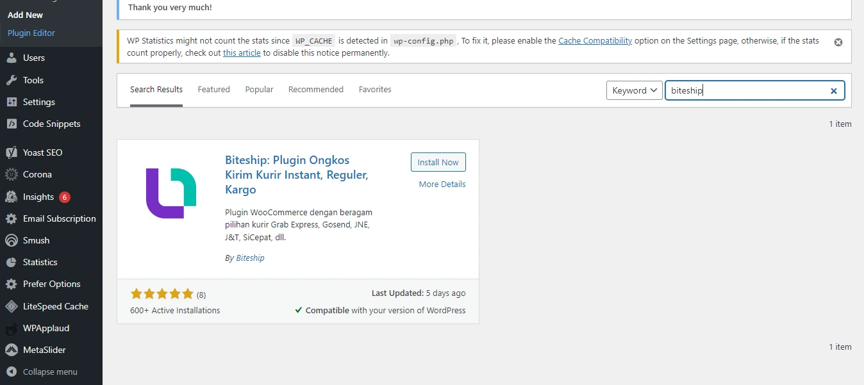Click the Users icon in sidebar
This screenshot has width=864, height=385.
tap(12, 58)
